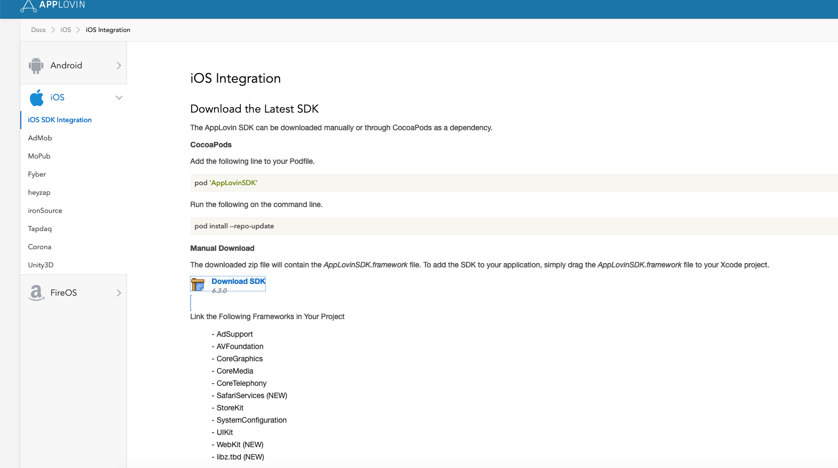Go to iOS in breadcrumb
Screen dimensions: 838x468
coord(66,30)
